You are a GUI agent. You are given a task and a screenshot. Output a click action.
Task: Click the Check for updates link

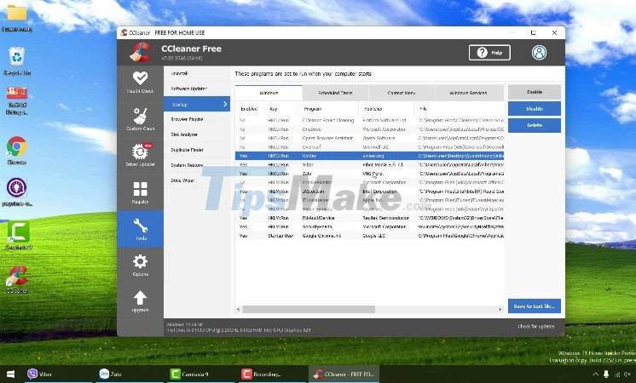[x=535, y=326]
